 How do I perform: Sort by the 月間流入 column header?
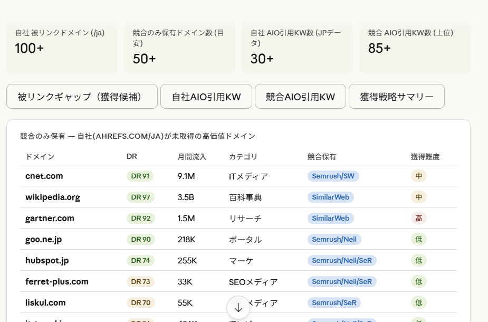[x=192, y=156]
